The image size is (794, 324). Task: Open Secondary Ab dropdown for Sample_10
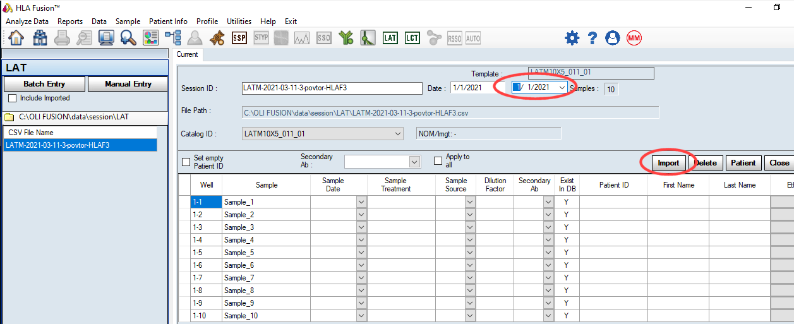[x=548, y=316]
